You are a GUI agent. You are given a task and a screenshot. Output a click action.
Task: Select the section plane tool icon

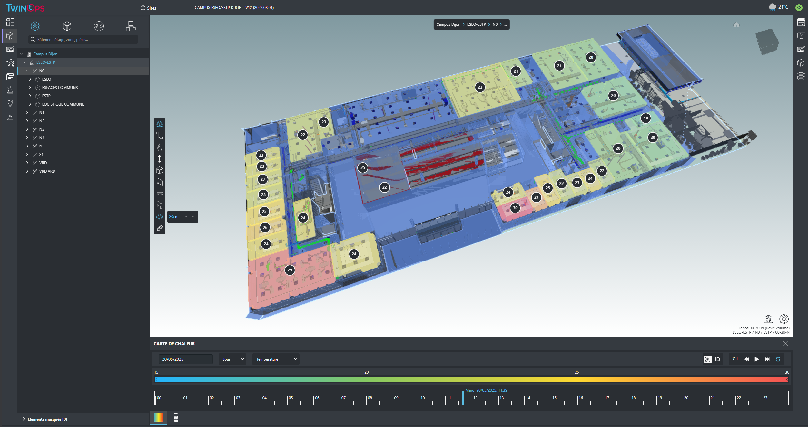click(159, 182)
